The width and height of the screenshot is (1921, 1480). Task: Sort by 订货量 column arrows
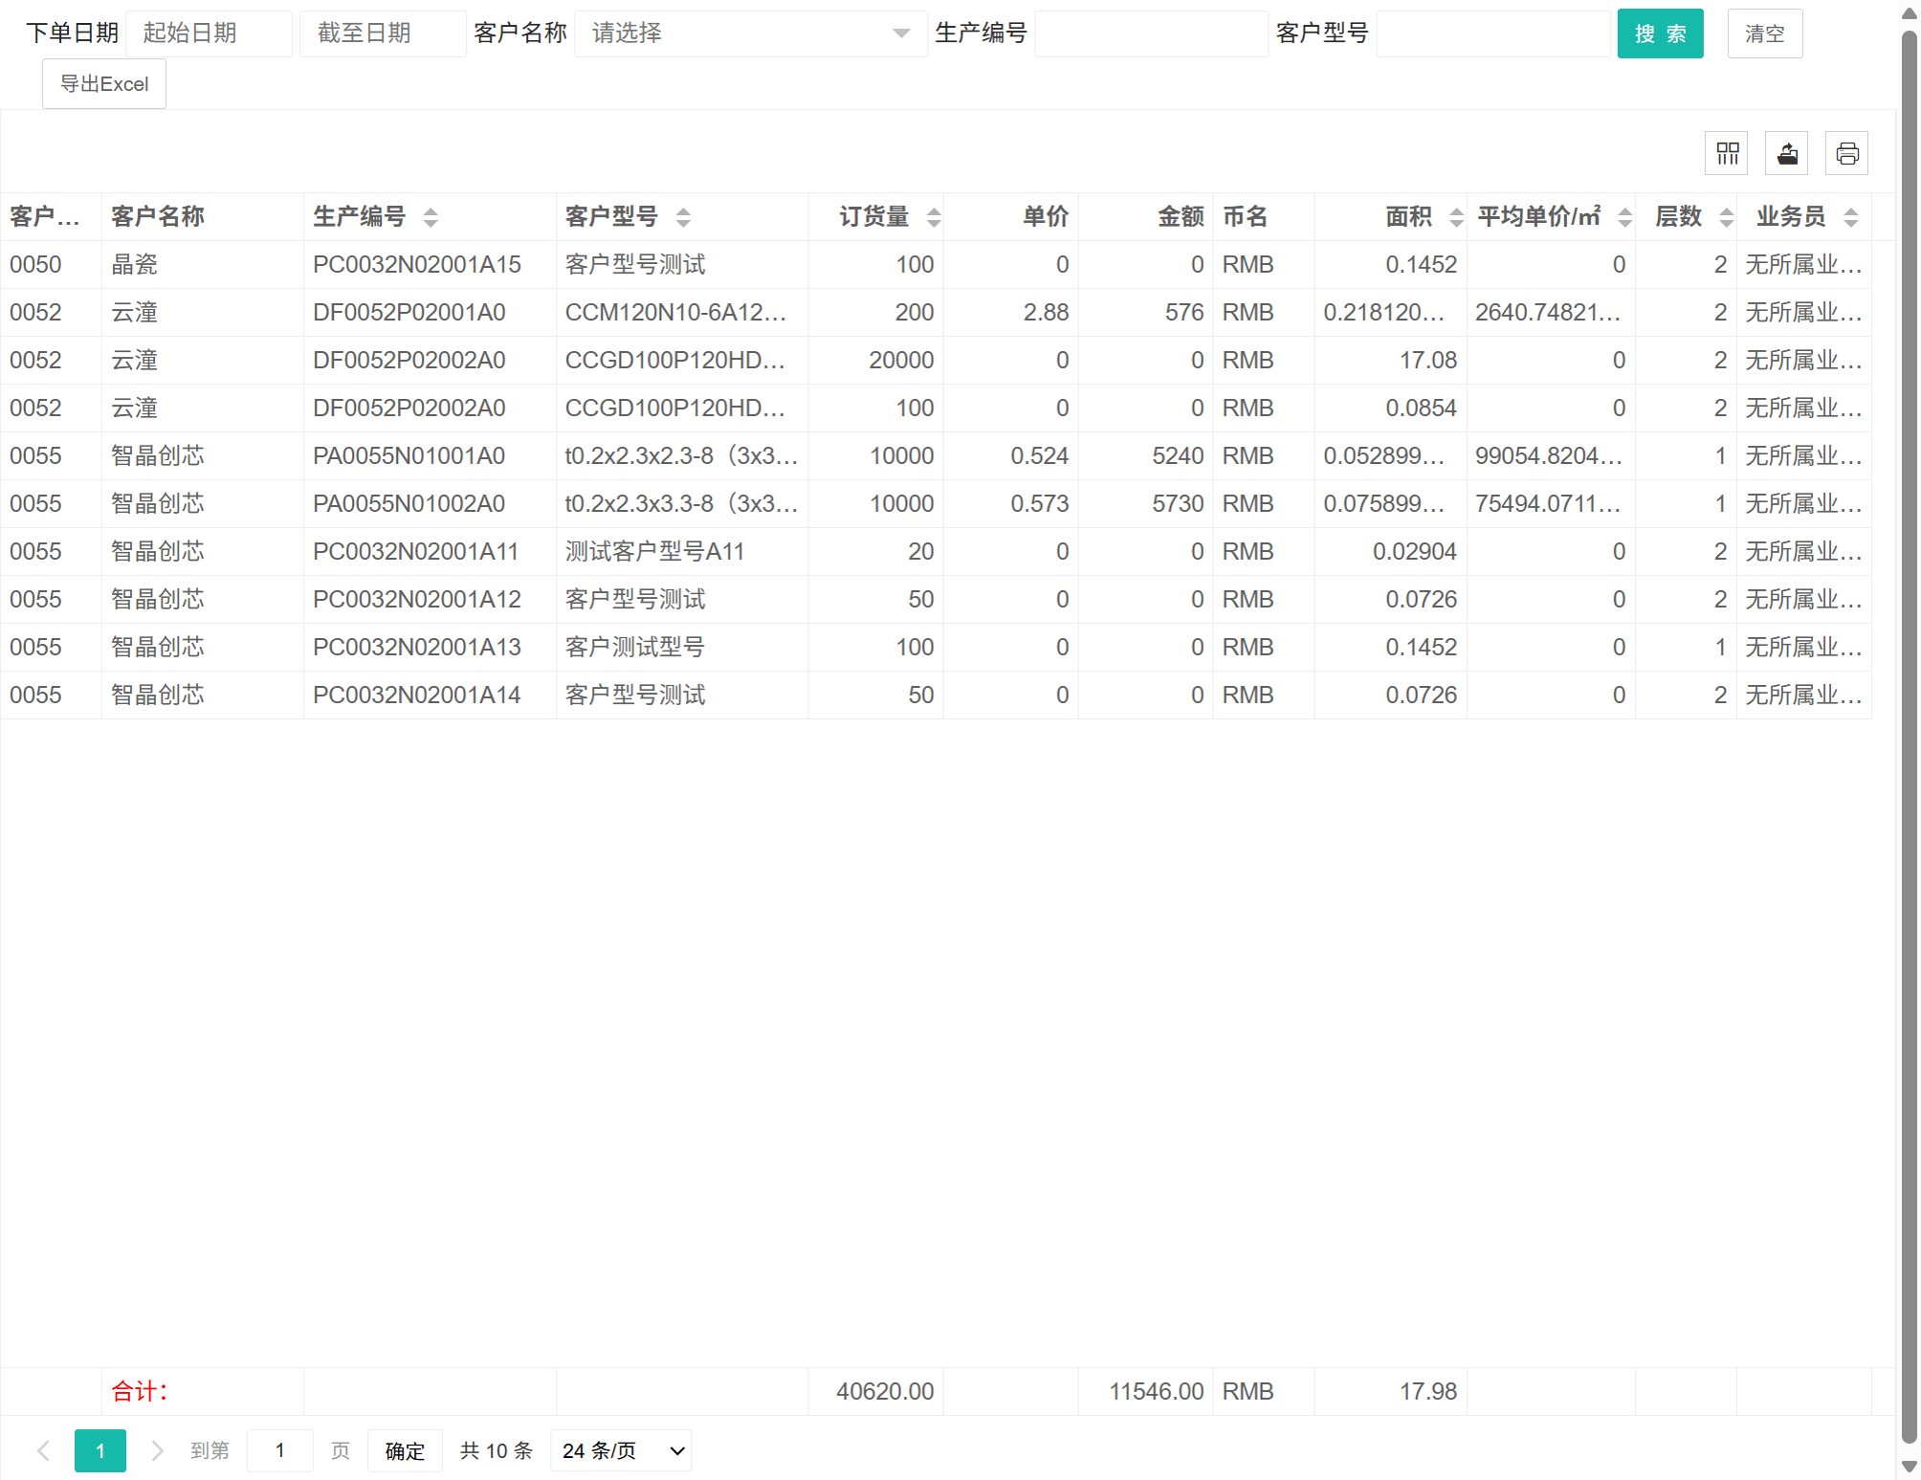[x=934, y=217]
